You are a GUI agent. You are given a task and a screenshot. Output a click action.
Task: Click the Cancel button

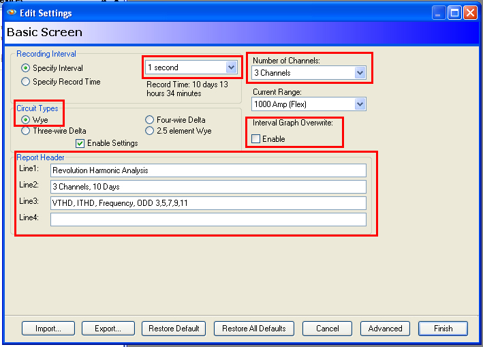[327, 329]
